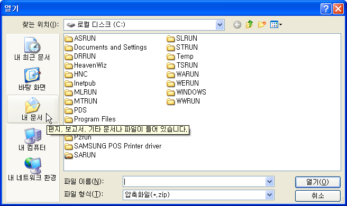Go up one folder level
The height and width of the screenshot is (206, 347).
[x=250, y=24]
